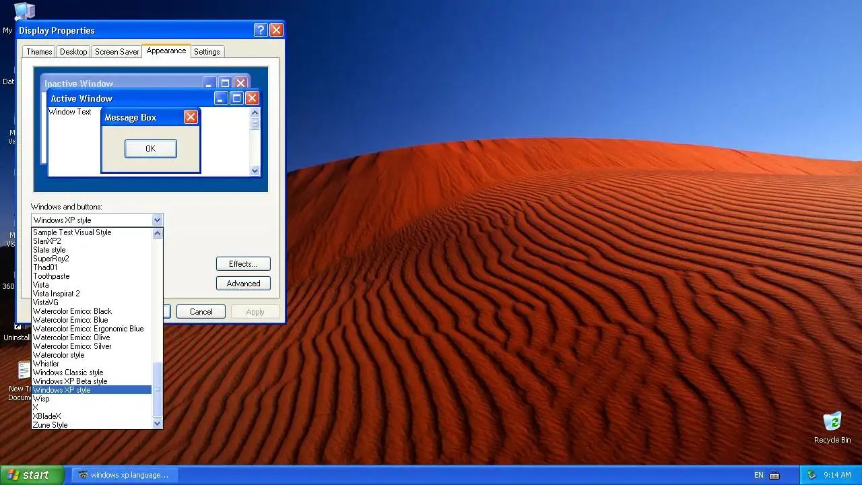Click the Advanced button

243,284
